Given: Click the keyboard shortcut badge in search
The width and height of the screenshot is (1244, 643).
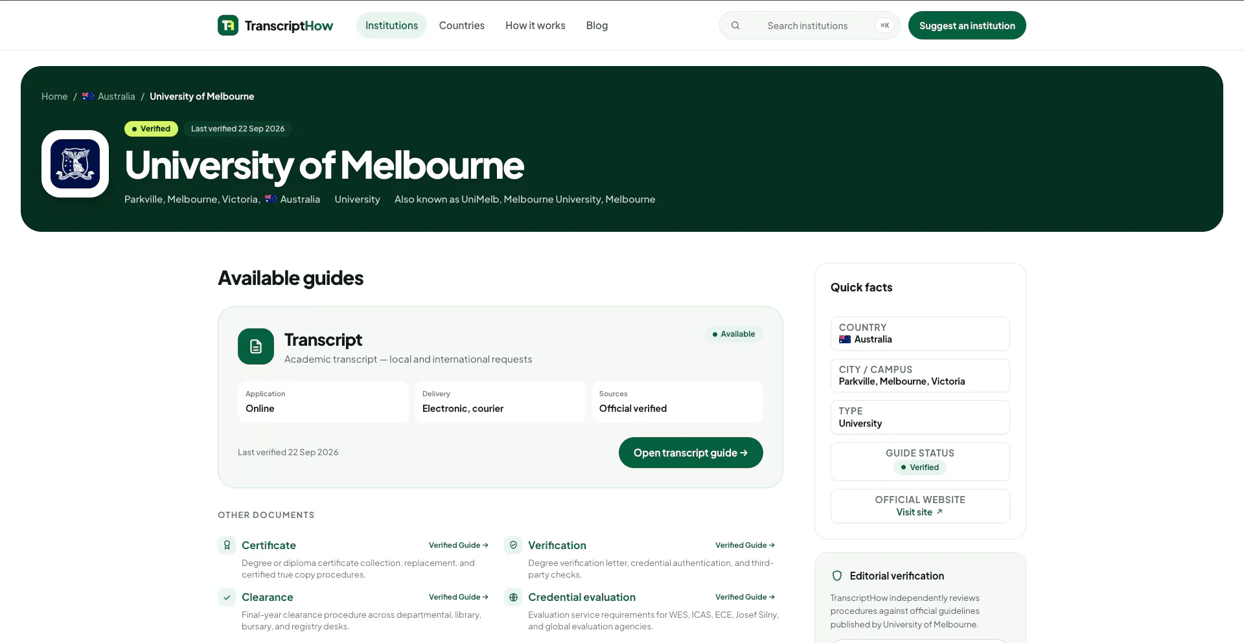Looking at the screenshot, I should point(884,25).
